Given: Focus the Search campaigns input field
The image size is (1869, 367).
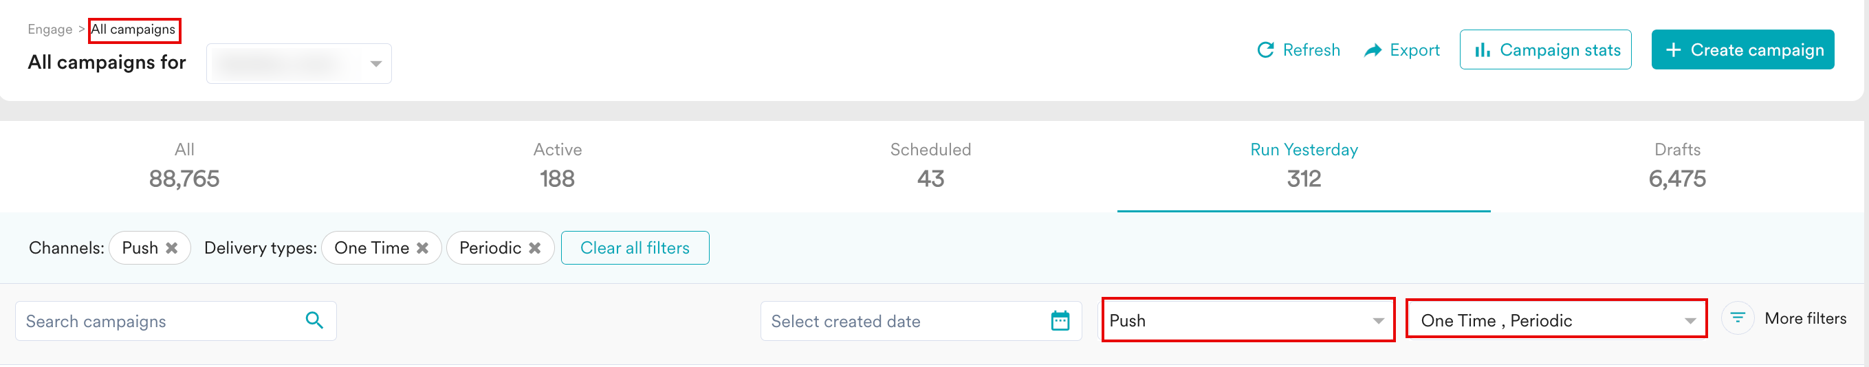Looking at the screenshot, I should pyautogui.click(x=160, y=322).
